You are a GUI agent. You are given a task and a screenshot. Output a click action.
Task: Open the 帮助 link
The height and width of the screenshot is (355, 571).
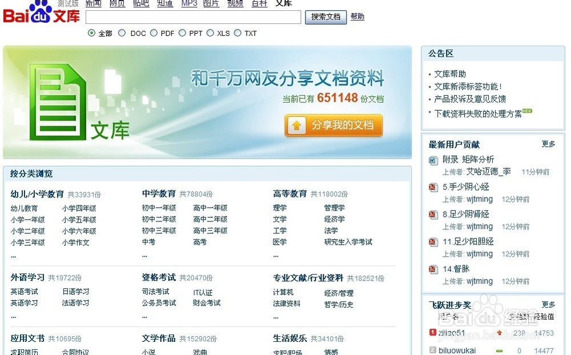[x=357, y=17]
